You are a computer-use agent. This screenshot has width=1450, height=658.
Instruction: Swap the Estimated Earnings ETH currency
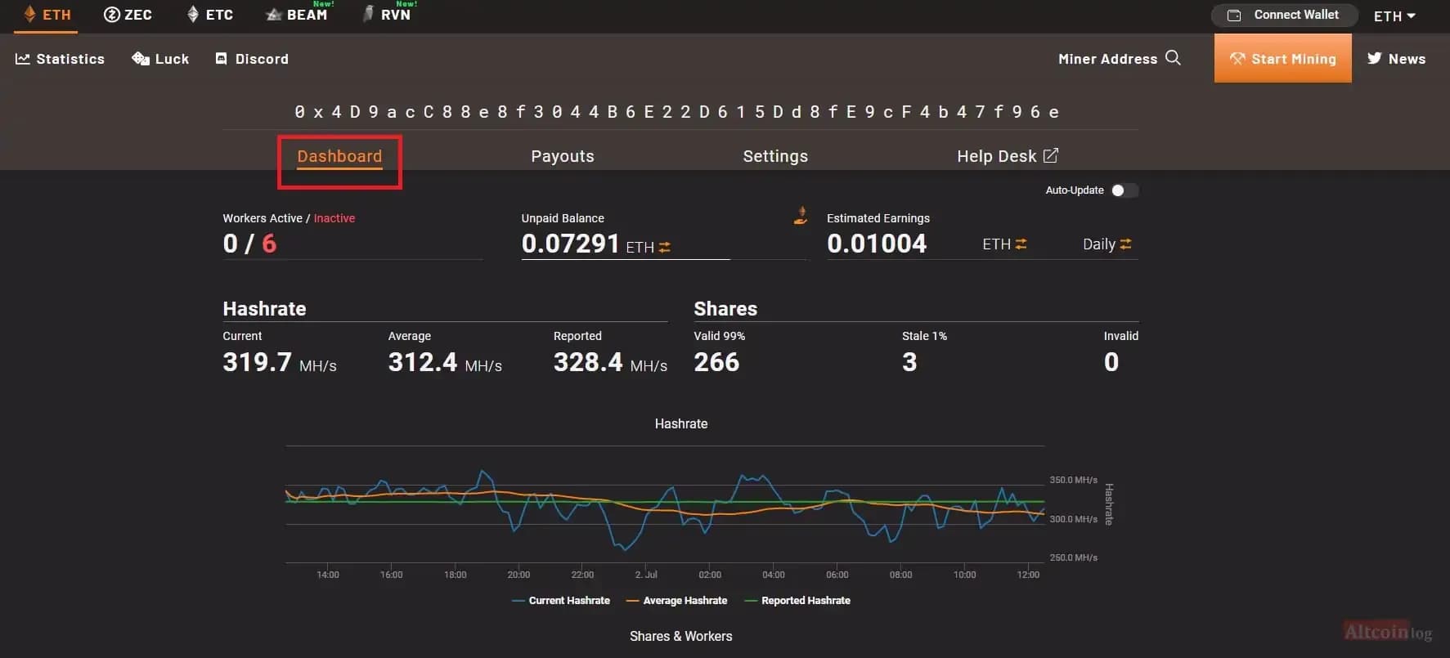coord(1021,244)
